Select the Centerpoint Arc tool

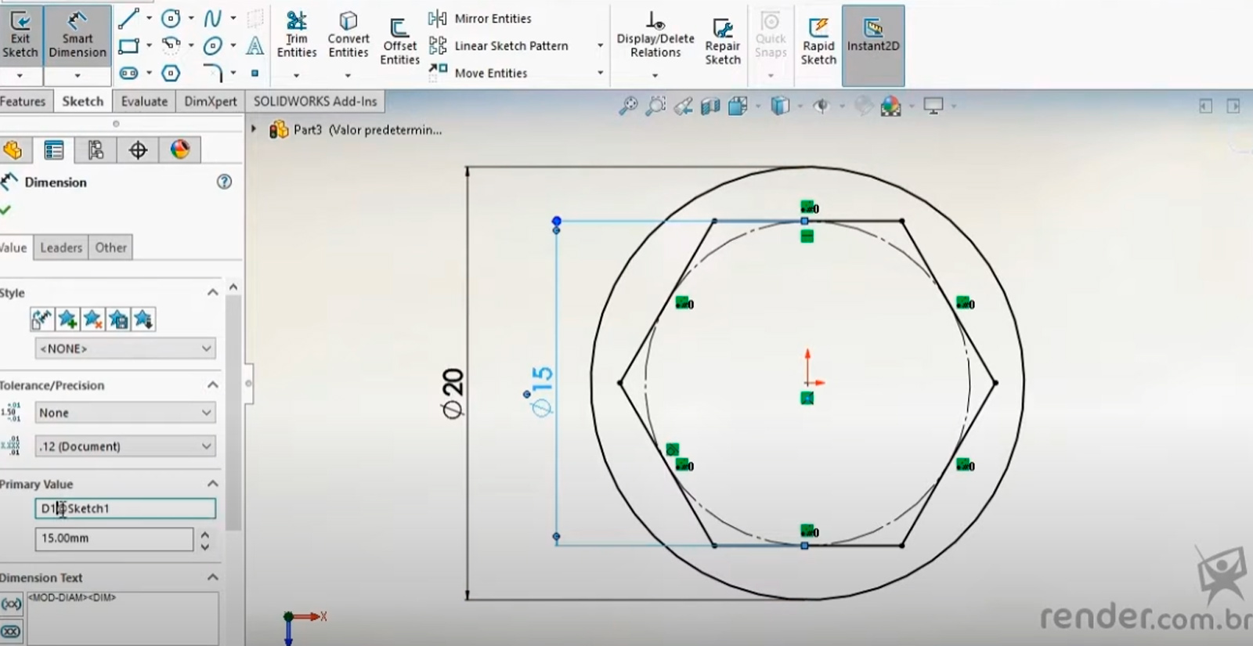[x=170, y=45]
